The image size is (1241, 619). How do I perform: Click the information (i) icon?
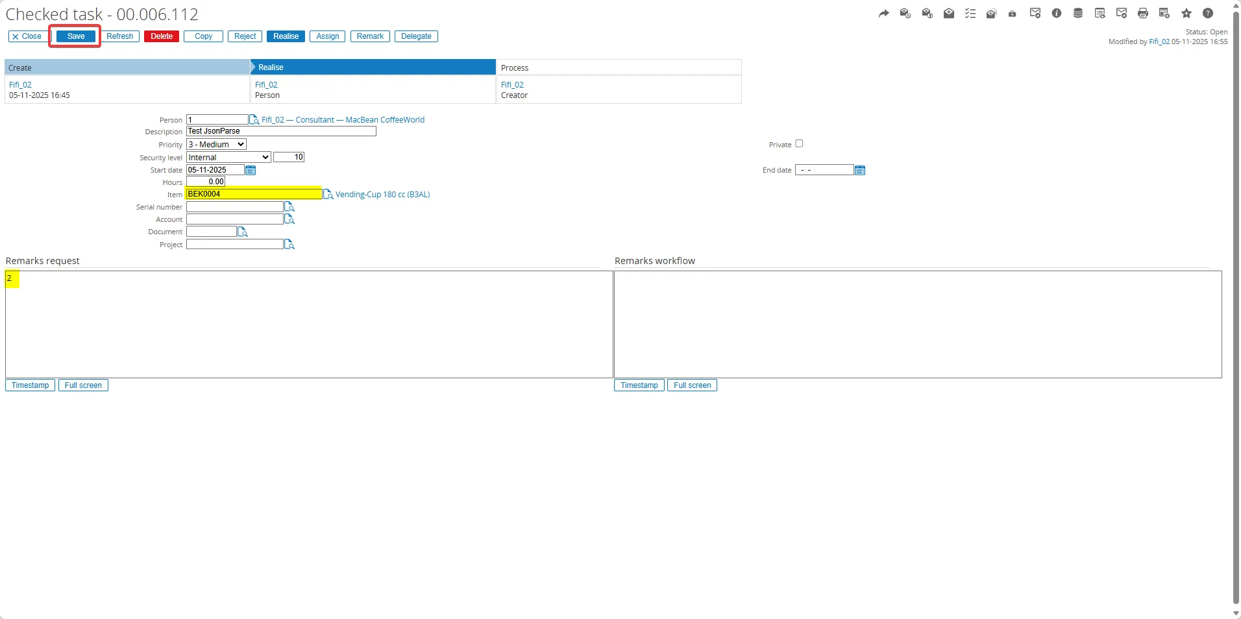coord(1057,14)
